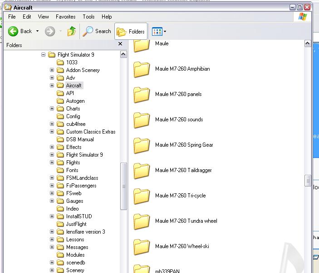Open the Tools menu
The width and height of the screenshot is (319, 273).
click(88, 17)
